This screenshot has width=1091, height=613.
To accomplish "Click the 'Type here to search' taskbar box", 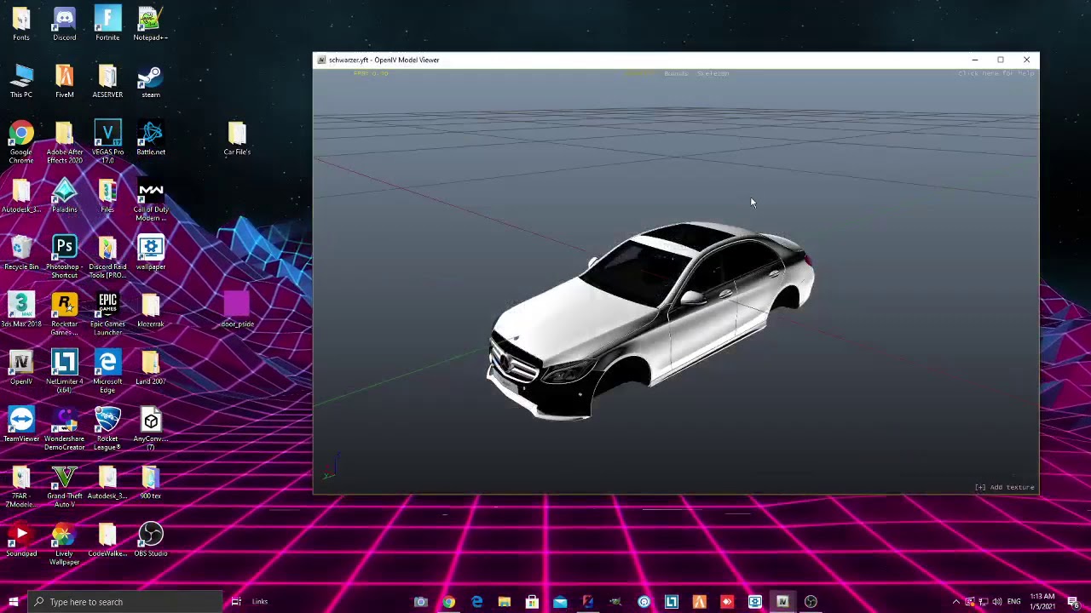I will 125,602.
